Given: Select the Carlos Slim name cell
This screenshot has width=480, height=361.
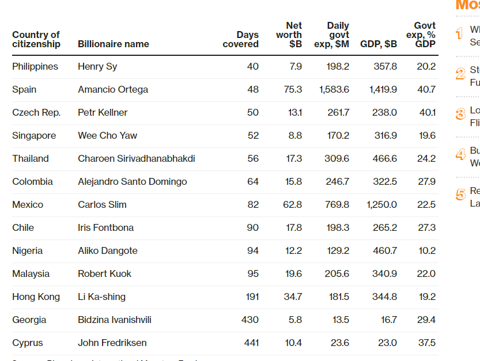Looking at the screenshot, I should coord(102,205).
